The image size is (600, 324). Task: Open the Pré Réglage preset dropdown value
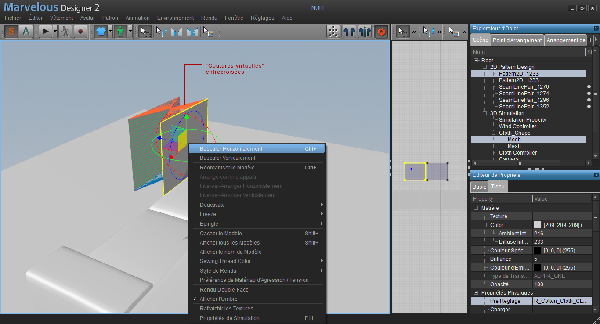click(x=562, y=301)
